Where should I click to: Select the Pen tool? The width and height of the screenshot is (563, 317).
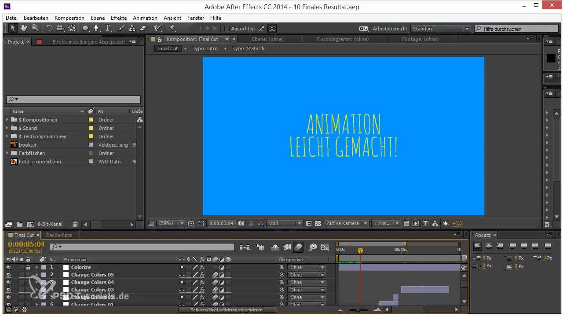[x=97, y=28]
